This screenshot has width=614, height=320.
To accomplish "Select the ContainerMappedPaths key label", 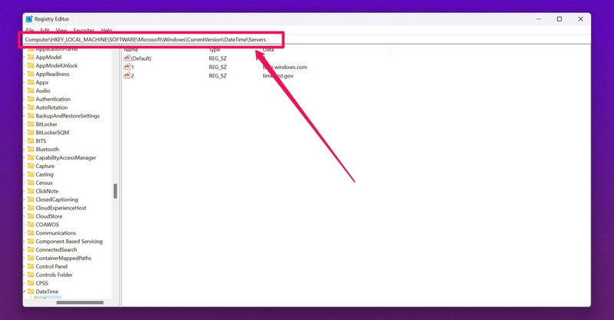I will (x=63, y=258).
